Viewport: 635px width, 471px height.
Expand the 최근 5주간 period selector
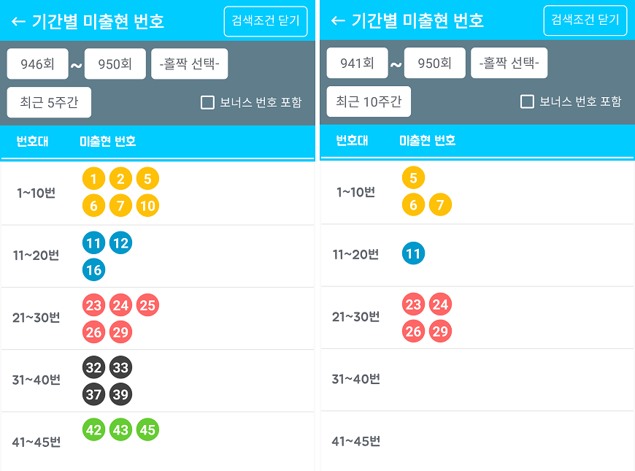(49, 102)
